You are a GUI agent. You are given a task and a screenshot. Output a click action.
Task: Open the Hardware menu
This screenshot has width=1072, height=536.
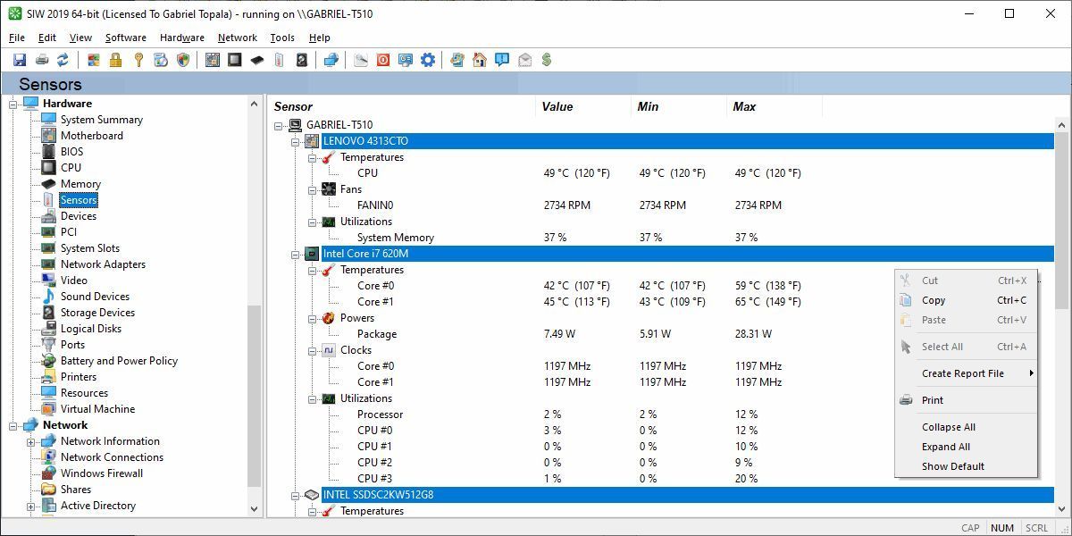(x=182, y=38)
